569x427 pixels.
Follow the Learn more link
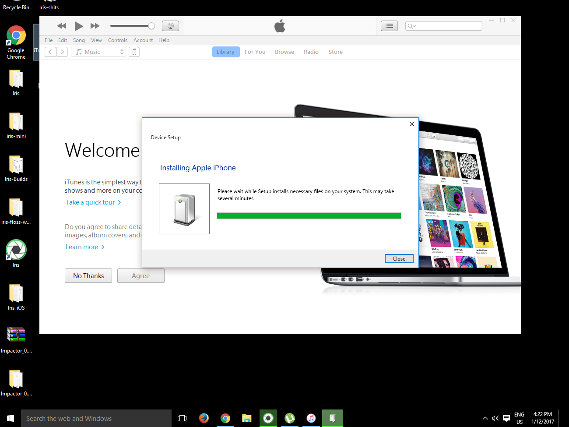(85, 247)
